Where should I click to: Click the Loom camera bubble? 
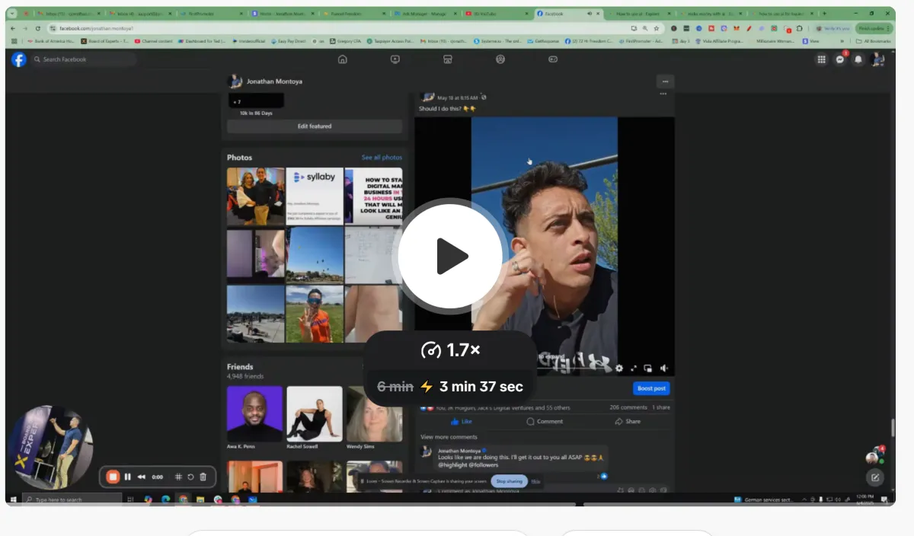(x=50, y=447)
